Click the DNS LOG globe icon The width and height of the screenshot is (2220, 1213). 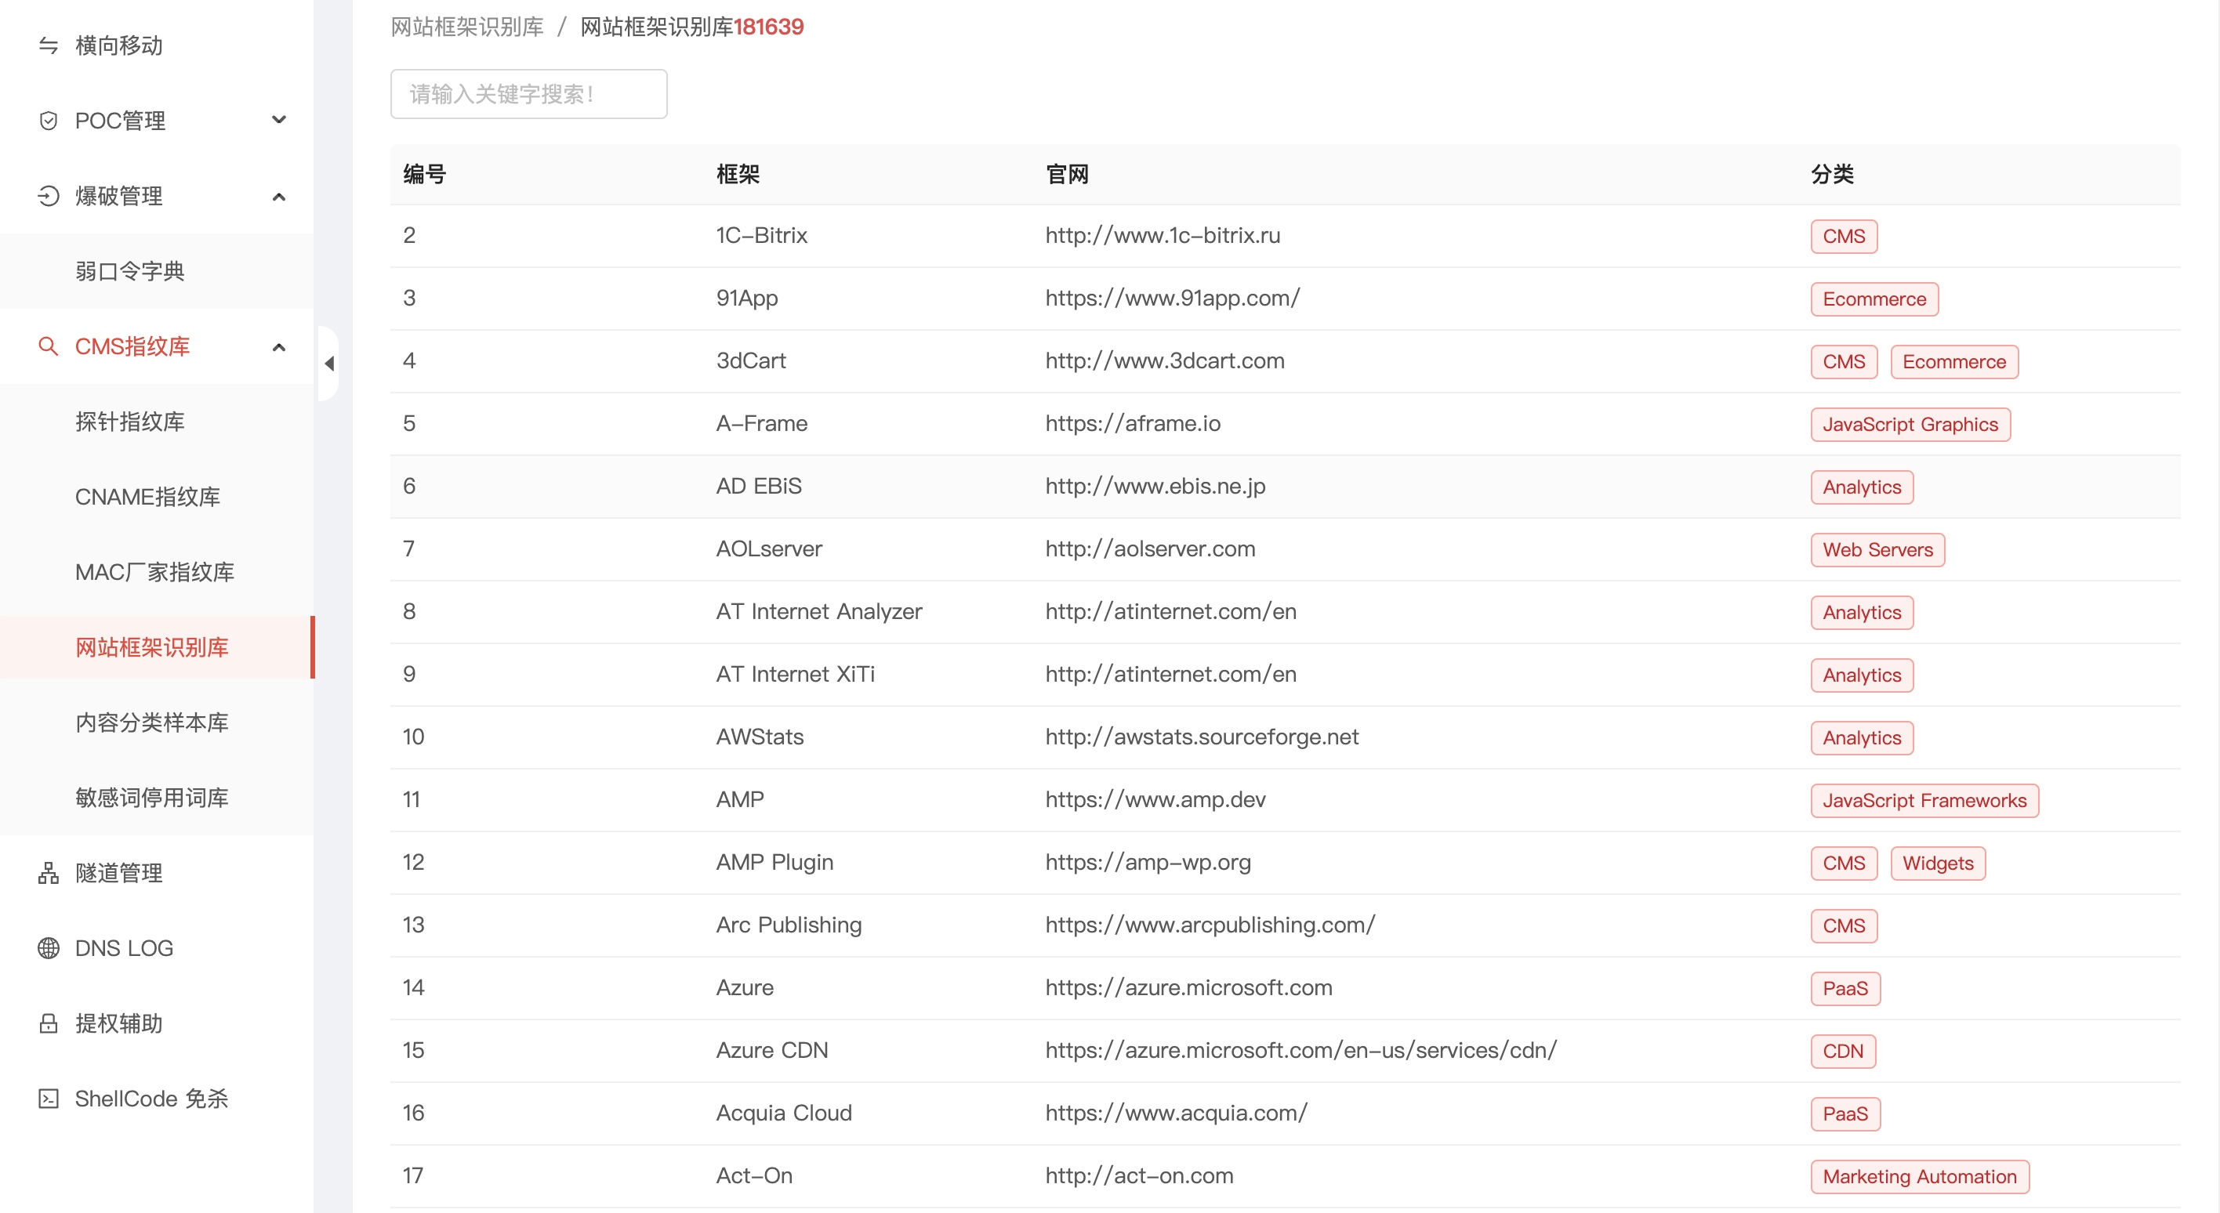49,947
